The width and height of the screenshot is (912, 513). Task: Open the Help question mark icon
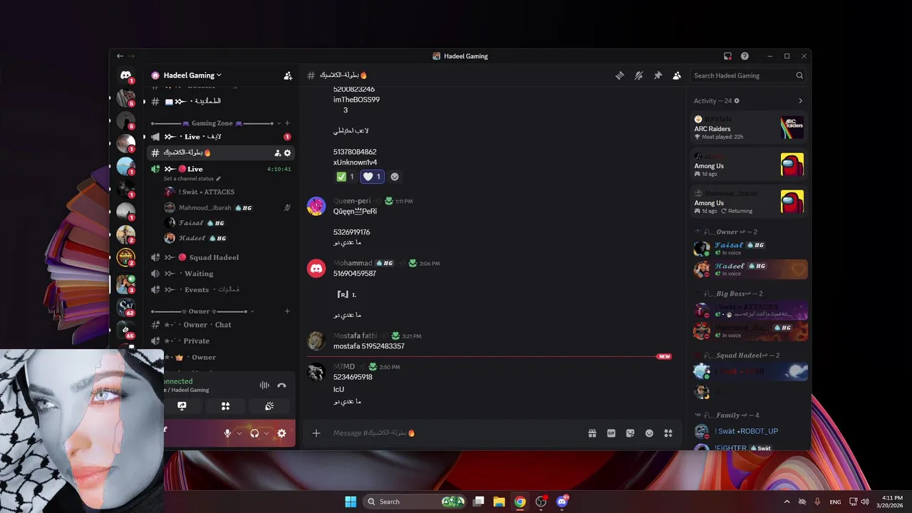click(745, 56)
